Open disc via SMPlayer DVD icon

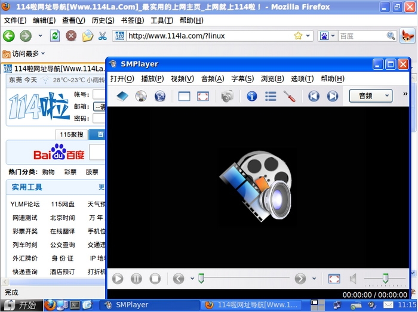[141, 96]
